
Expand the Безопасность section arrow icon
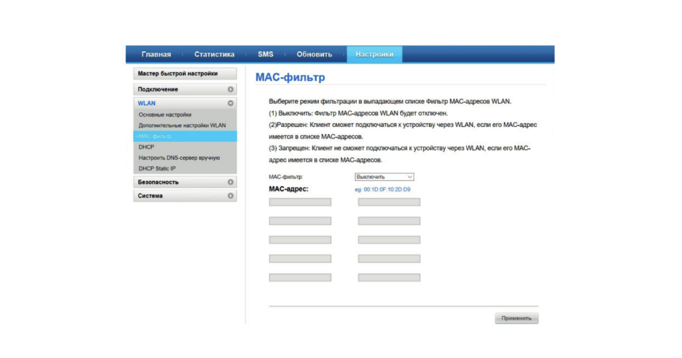pos(231,182)
